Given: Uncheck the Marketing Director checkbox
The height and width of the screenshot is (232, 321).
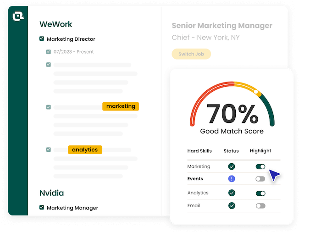Looking at the screenshot, I should pos(42,39).
